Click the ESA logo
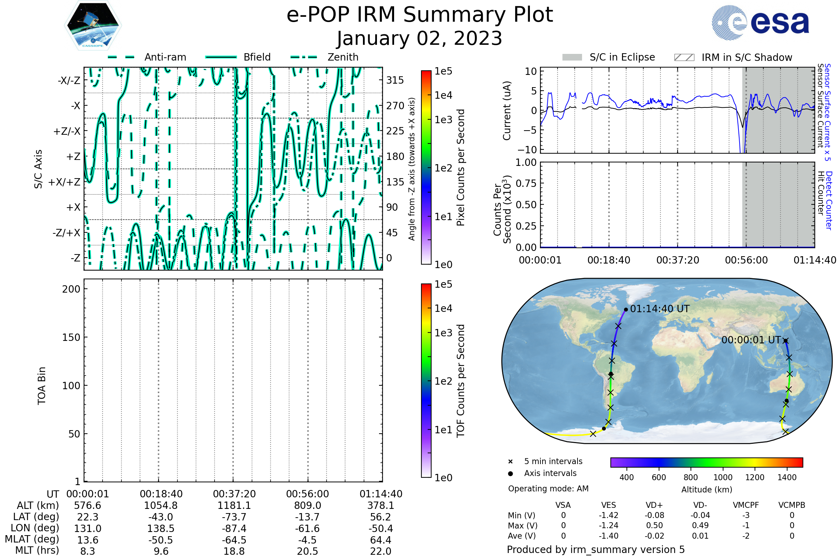This screenshot has height=560, width=840. pyautogui.click(x=760, y=22)
